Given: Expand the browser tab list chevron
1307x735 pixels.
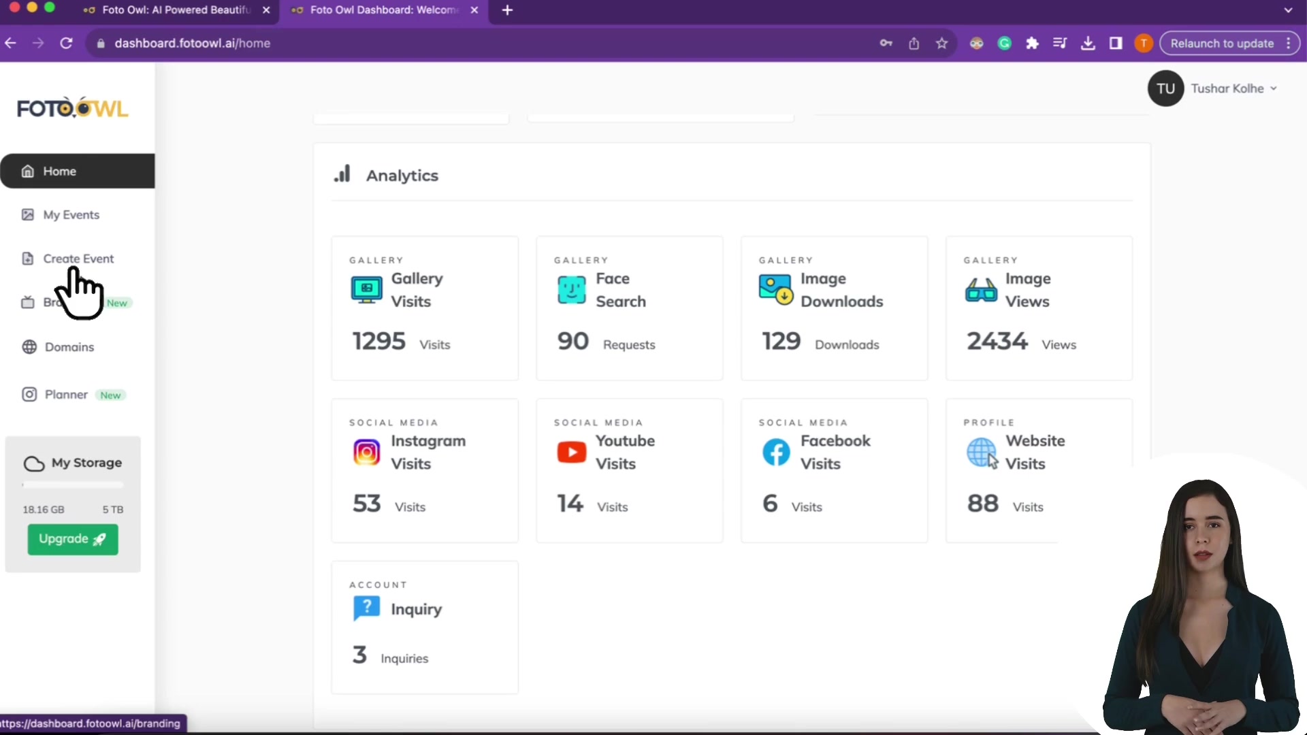Looking at the screenshot, I should [1287, 10].
